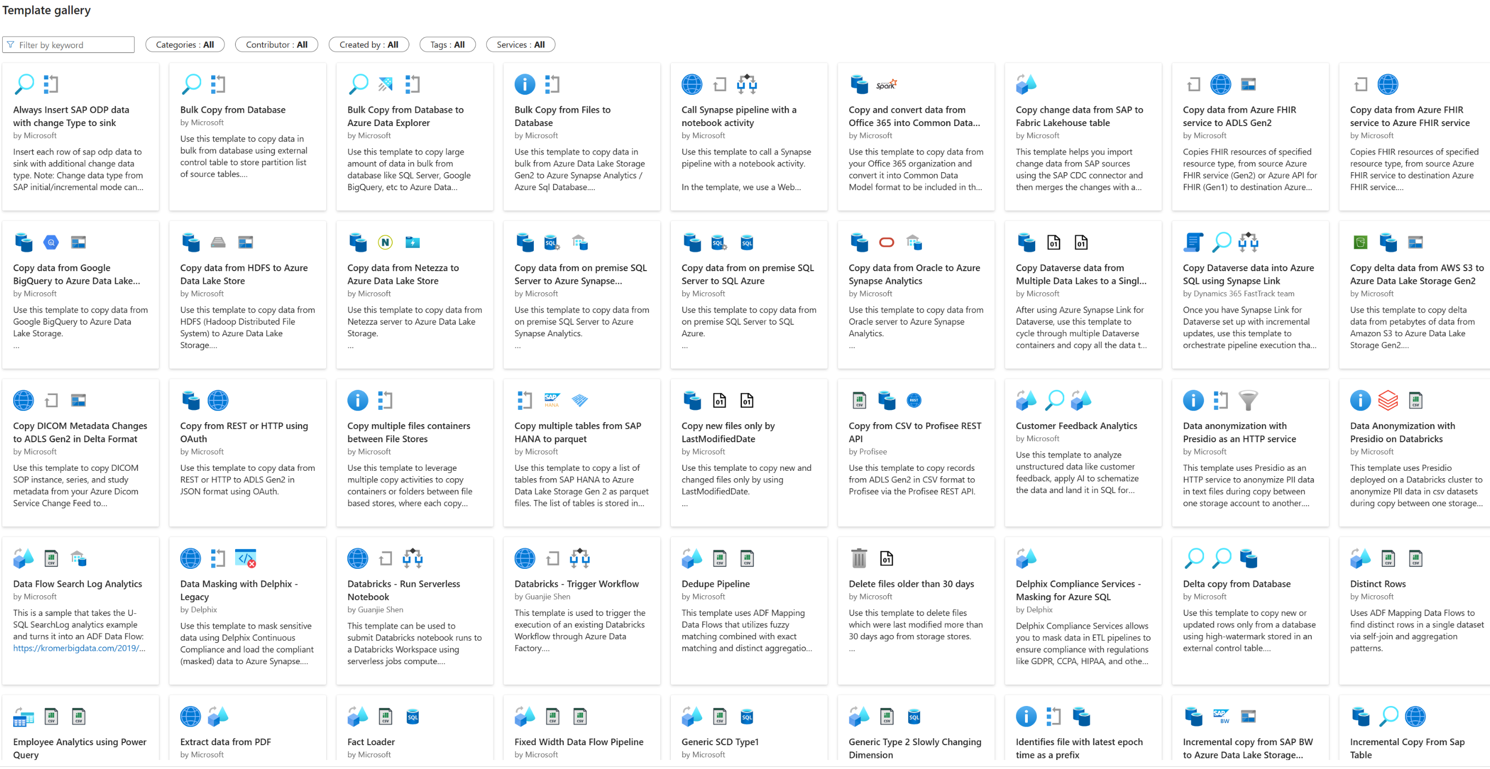Click SQL icon on Fact Loader card

pos(412,717)
